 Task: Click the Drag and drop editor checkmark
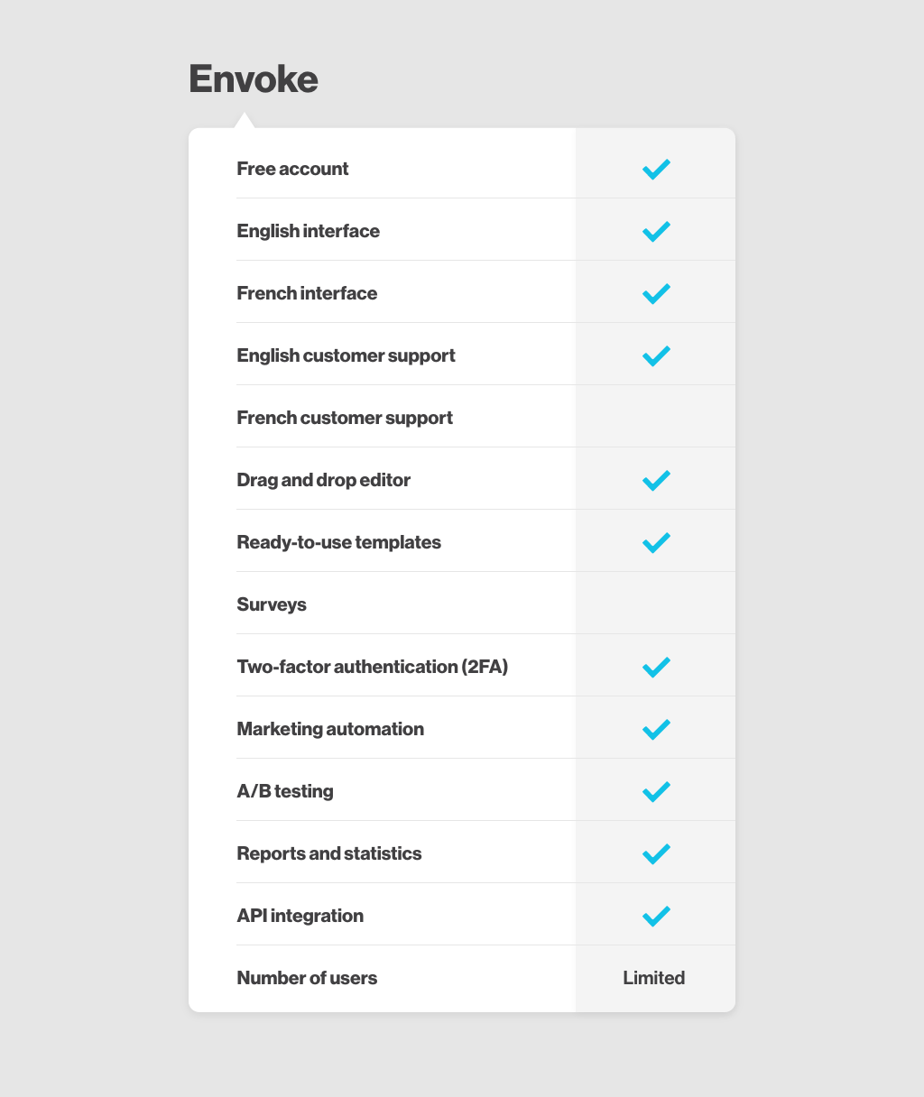(x=656, y=480)
